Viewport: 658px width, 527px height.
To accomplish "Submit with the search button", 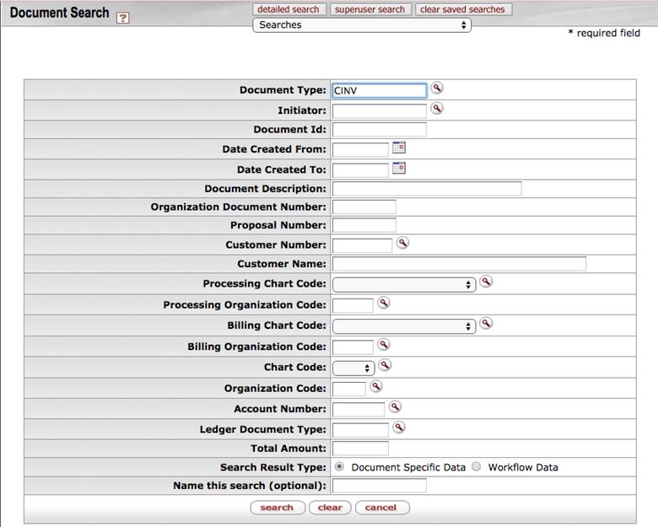I will click(278, 508).
